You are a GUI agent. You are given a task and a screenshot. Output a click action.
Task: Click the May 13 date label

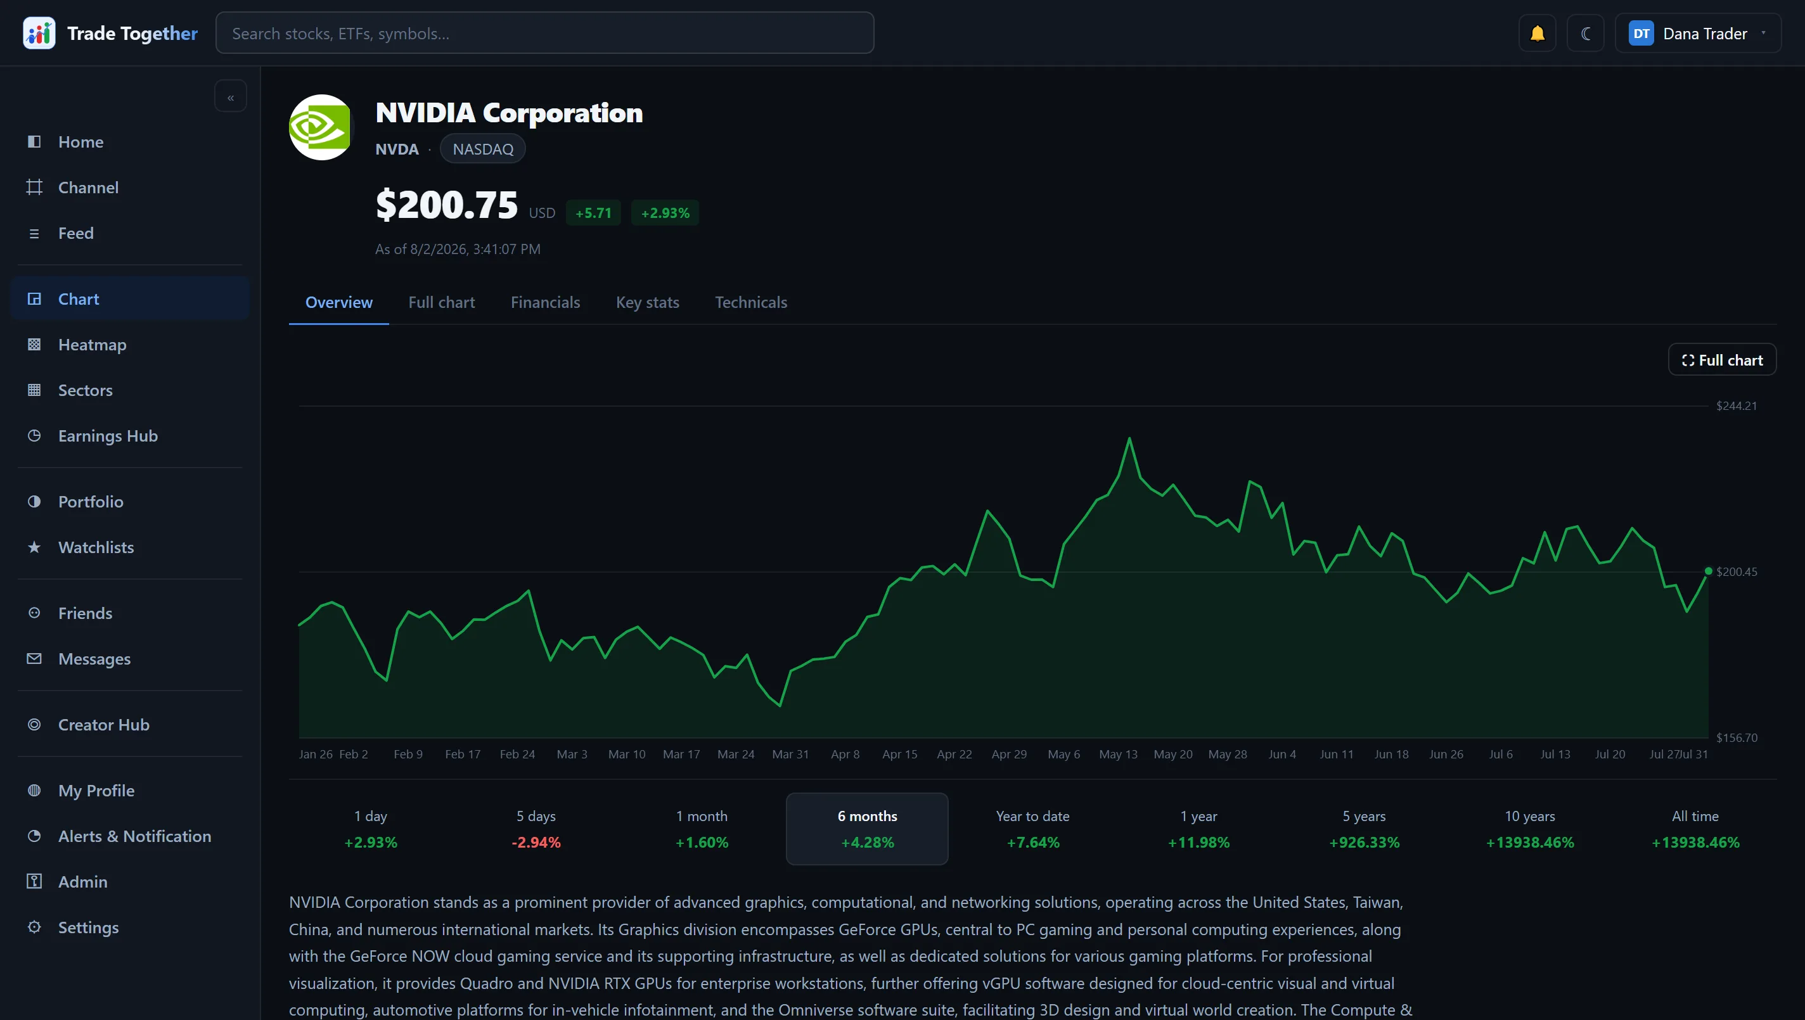[1117, 755]
